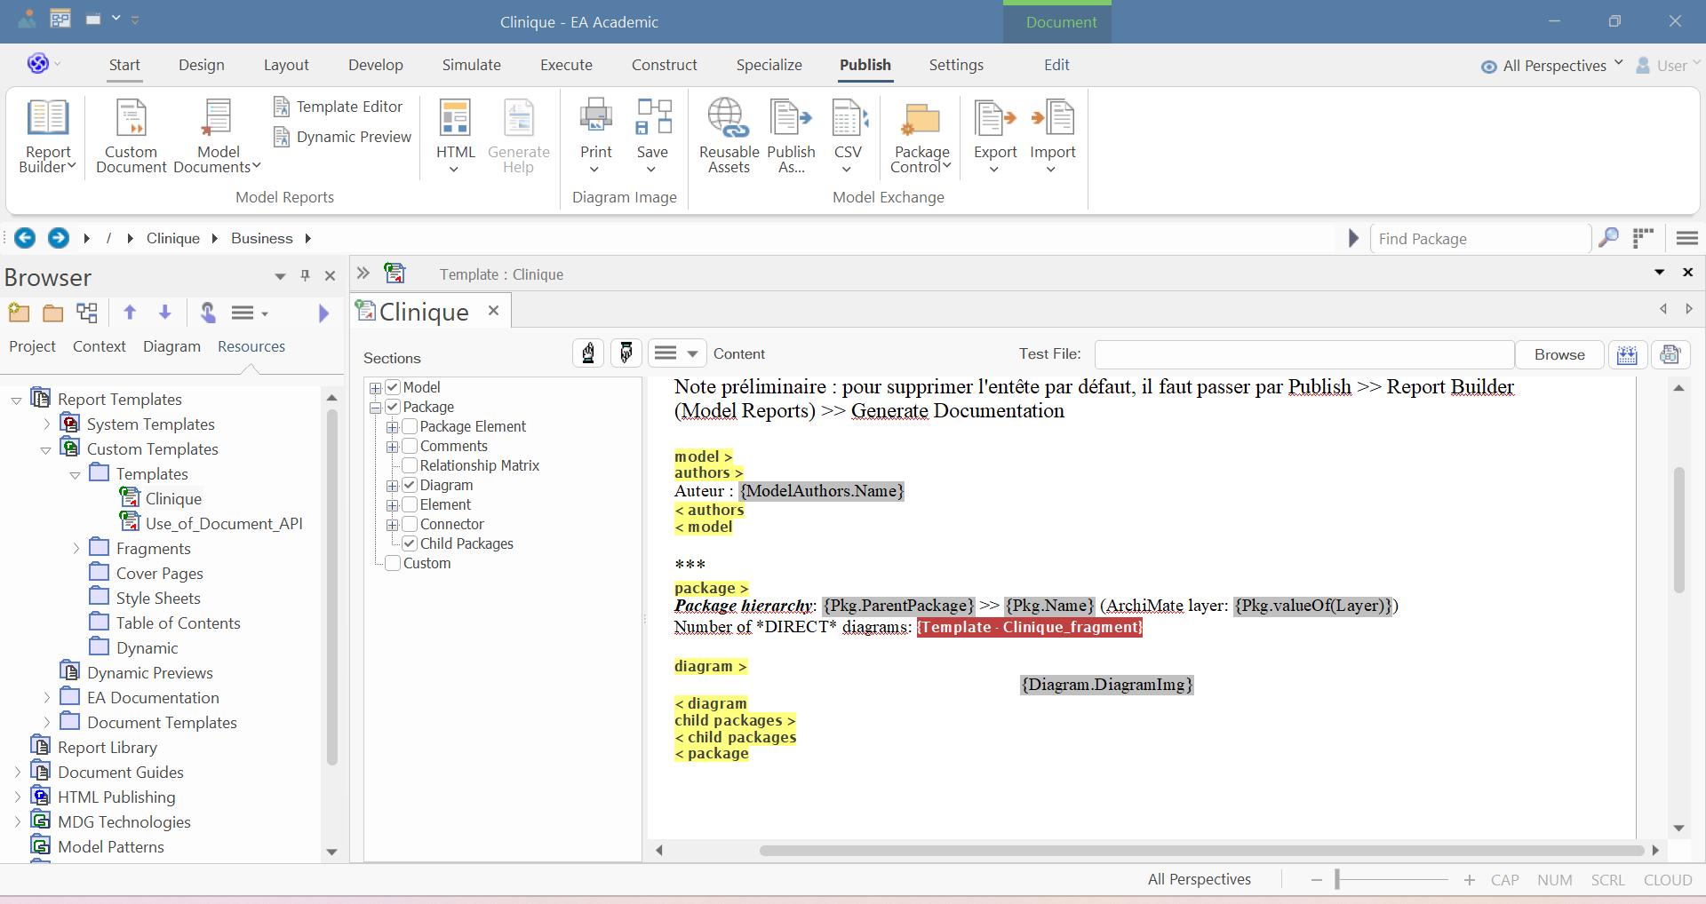The image size is (1706, 904).
Task: Click the Find Package search field
Action: [1480, 239]
